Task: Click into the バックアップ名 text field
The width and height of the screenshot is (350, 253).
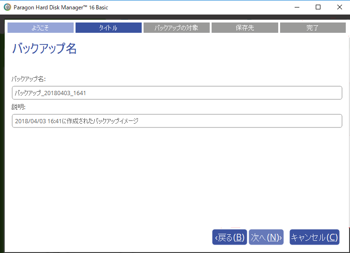Action: click(x=176, y=93)
